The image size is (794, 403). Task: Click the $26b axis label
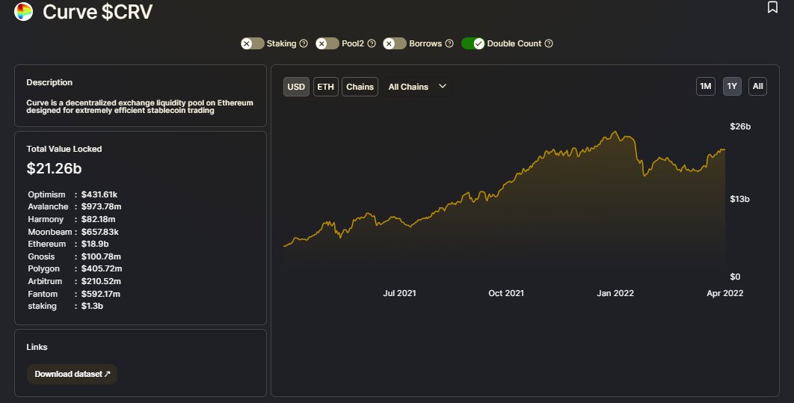pos(740,126)
